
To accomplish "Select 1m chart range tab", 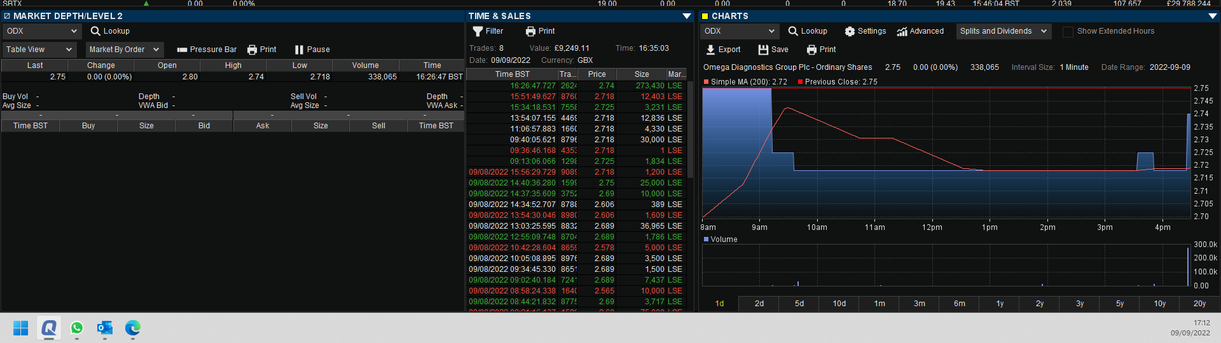I will coord(880,304).
